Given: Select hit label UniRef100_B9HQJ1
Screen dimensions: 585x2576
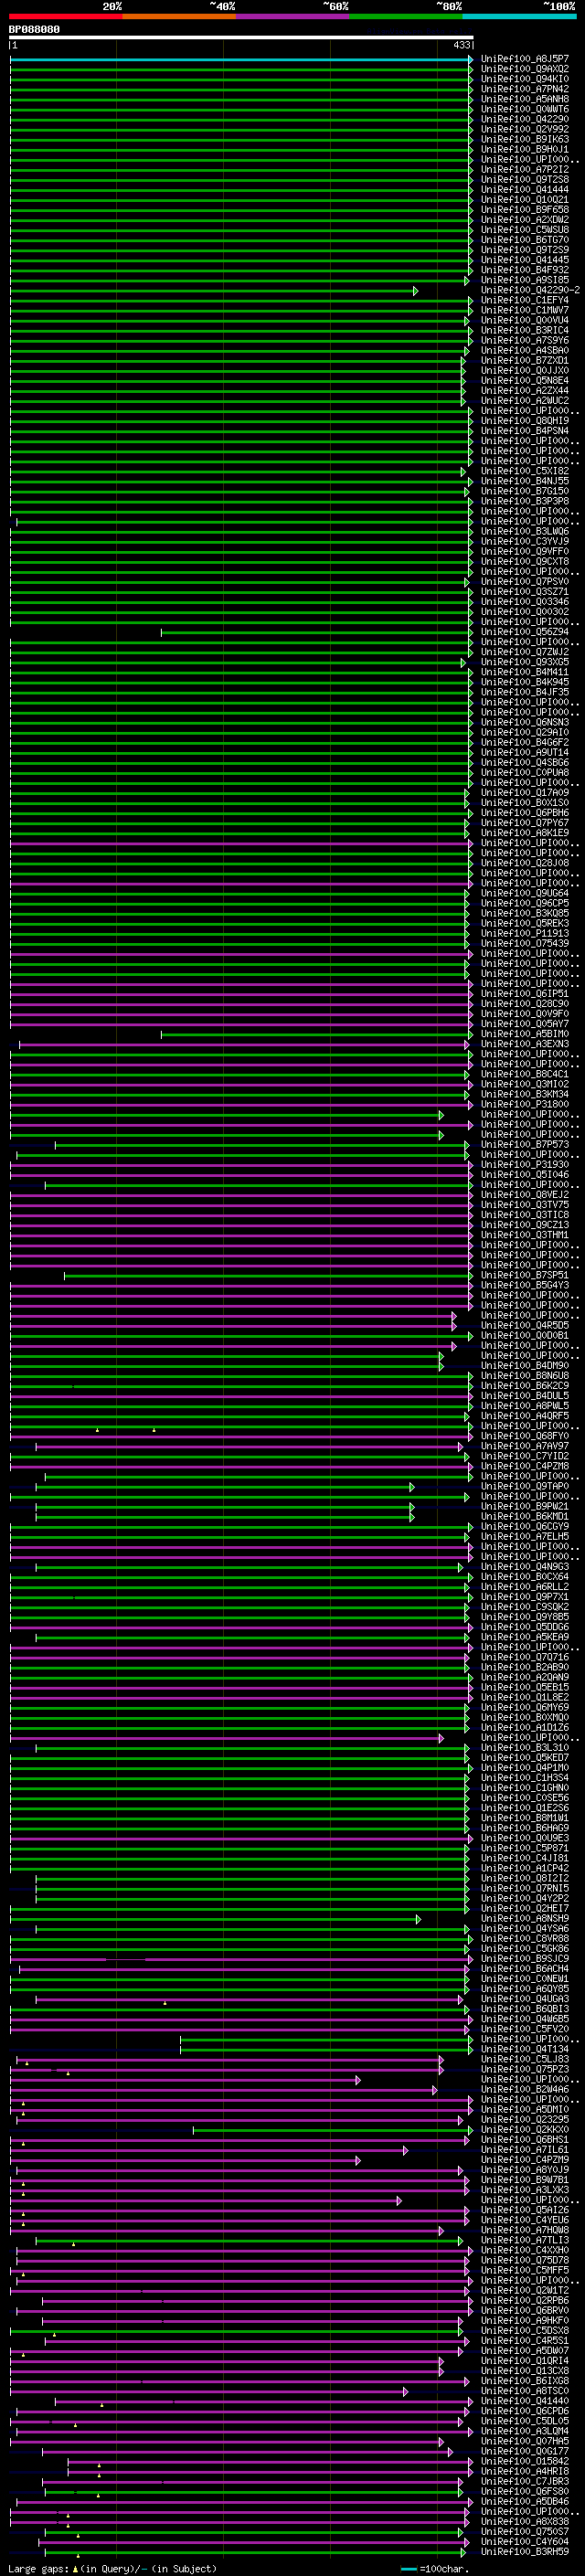Looking at the screenshot, I should (525, 149).
